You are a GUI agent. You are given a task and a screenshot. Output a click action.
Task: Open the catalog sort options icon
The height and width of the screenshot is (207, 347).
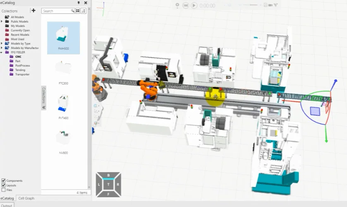[84, 11]
